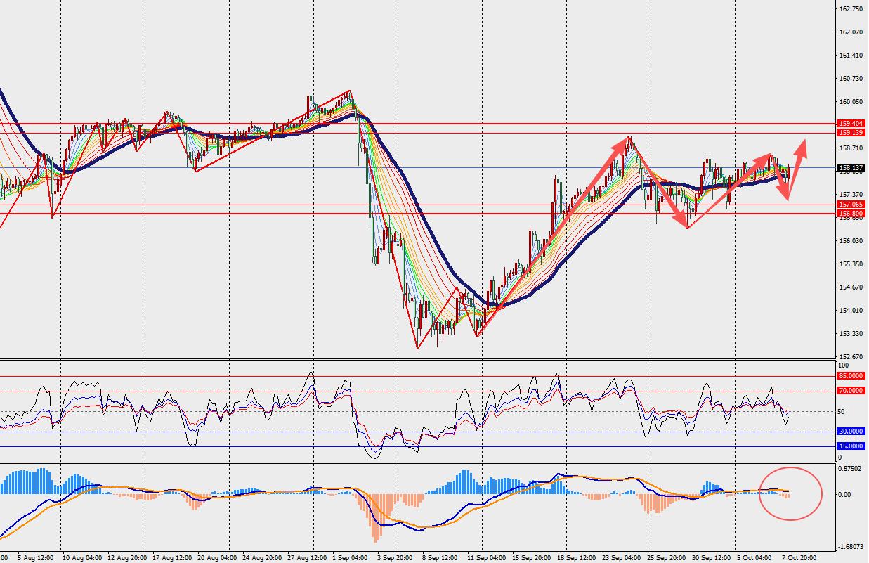Click the red 156.800 level label

(851, 213)
